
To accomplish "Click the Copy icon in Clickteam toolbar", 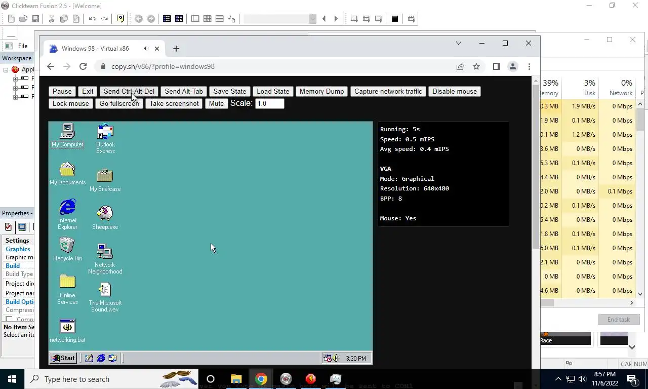I will pyautogui.click(x=64, y=19).
